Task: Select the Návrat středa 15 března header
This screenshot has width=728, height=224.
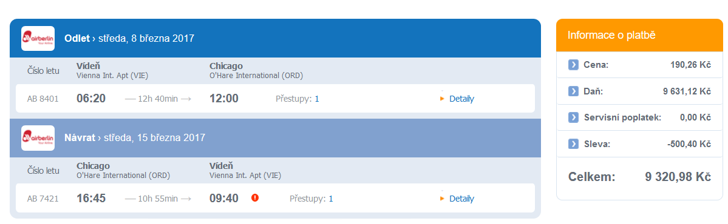Action: (x=135, y=138)
